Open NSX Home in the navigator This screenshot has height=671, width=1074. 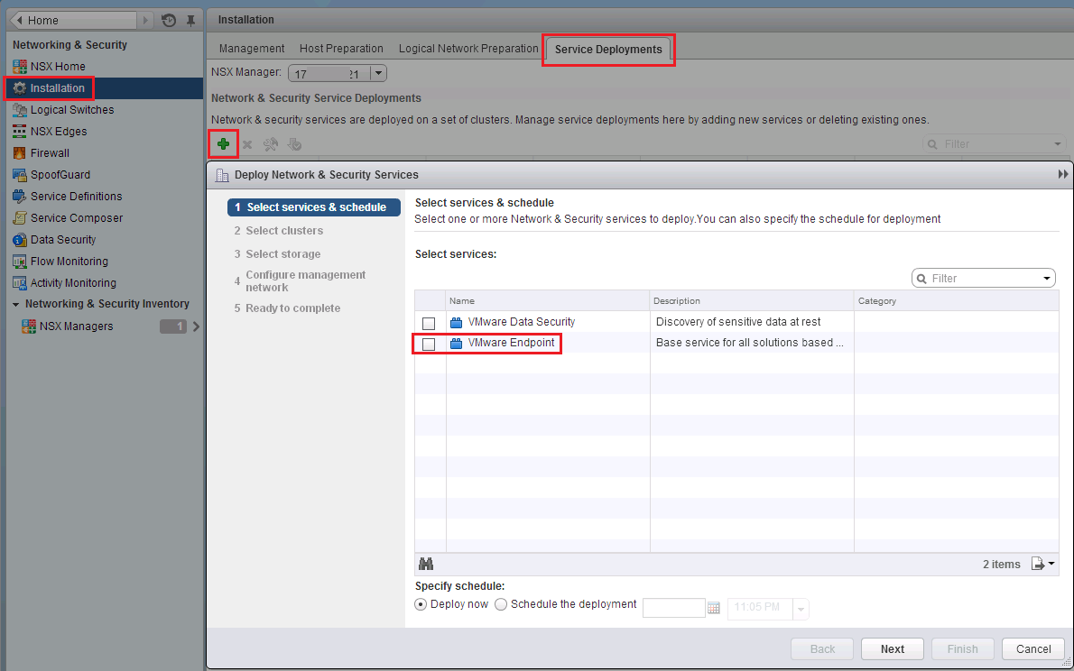[59, 67]
